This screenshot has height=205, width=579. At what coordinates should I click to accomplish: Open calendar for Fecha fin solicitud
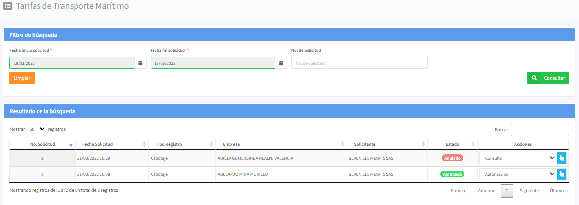click(x=281, y=63)
